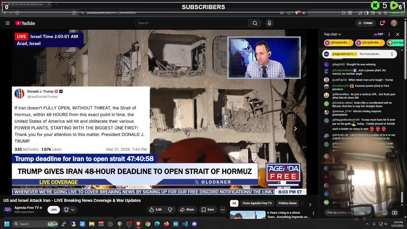
Task: Open the account avatar menu
Action: click(394, 23)
